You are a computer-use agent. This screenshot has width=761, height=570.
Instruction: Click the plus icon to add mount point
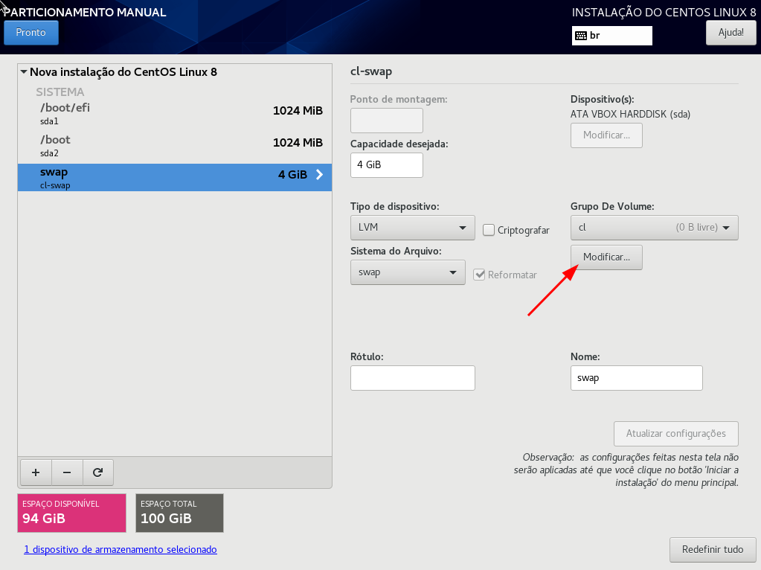coord(36,473)
